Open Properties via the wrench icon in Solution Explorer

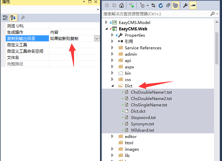[185, 5]
